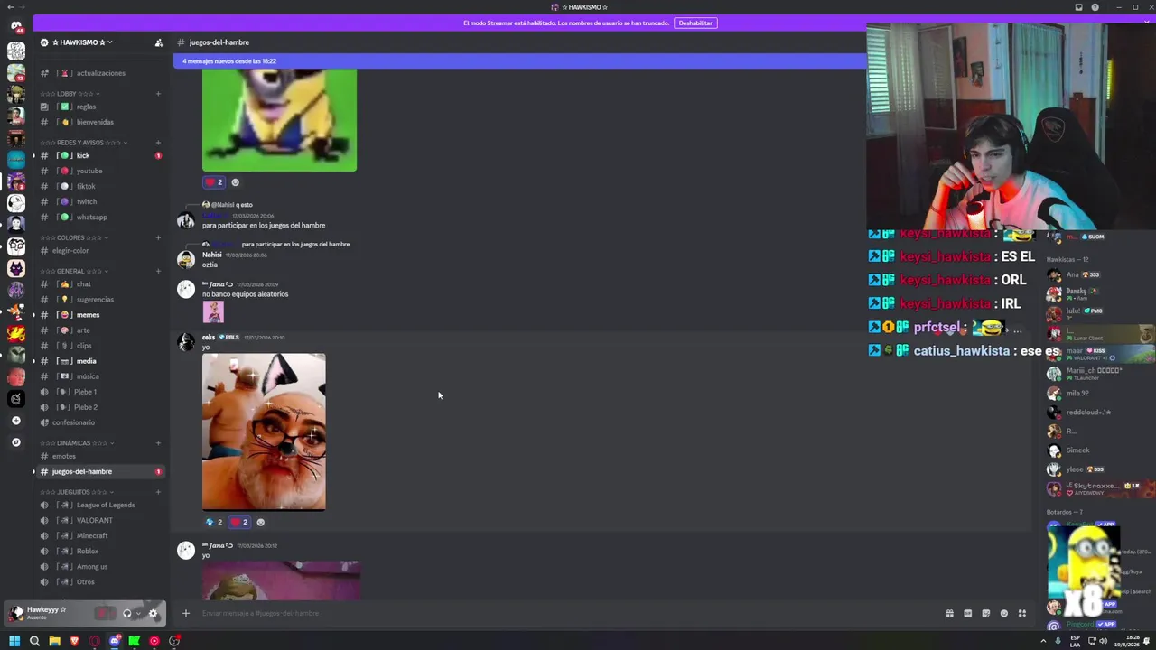Add reaction under the cat-filter photo
This screenshot has width=1156, height=650.
(x=261, y=522)
